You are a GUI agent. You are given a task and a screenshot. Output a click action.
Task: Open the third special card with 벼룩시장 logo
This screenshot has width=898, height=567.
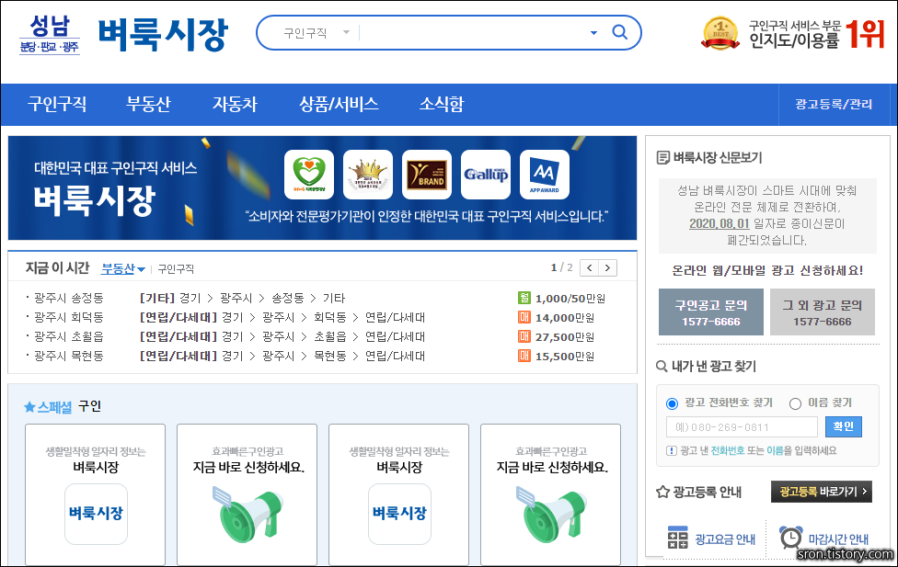pos(398,494)
